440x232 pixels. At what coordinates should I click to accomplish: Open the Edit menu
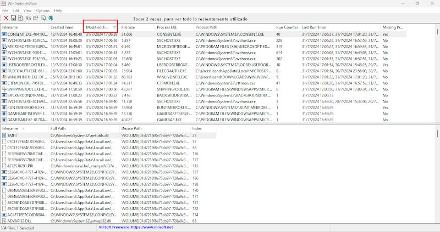(x=16, y=10)
